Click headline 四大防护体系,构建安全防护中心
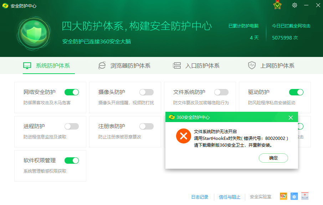The width and height of the screenshot is (323, 205). 137,26
